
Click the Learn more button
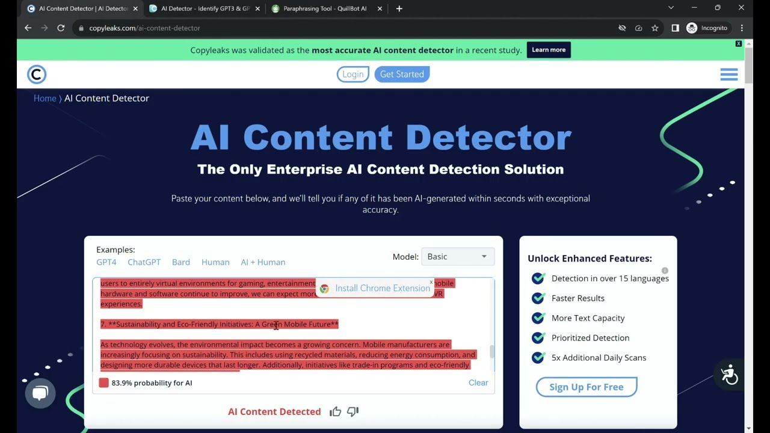tap(549, 50)
